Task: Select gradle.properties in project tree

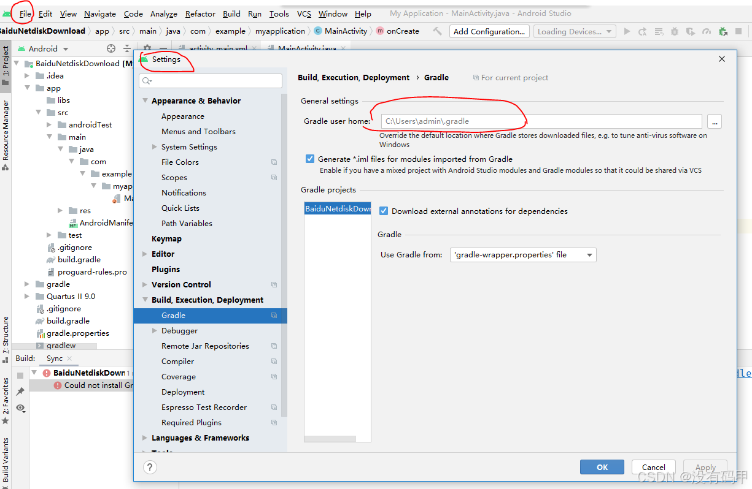Action: (77, 333)
